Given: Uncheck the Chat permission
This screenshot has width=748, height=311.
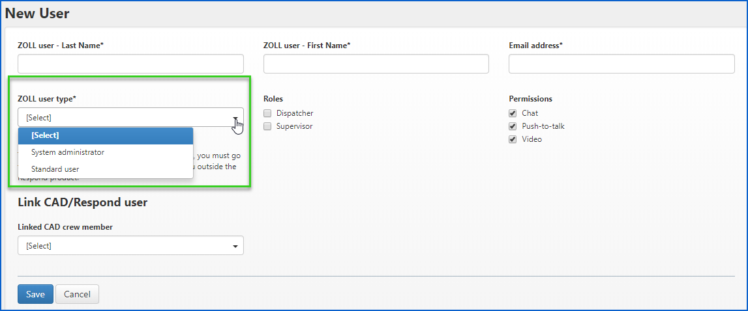Looking at the screenshot, I should click(x=513, y=113).
